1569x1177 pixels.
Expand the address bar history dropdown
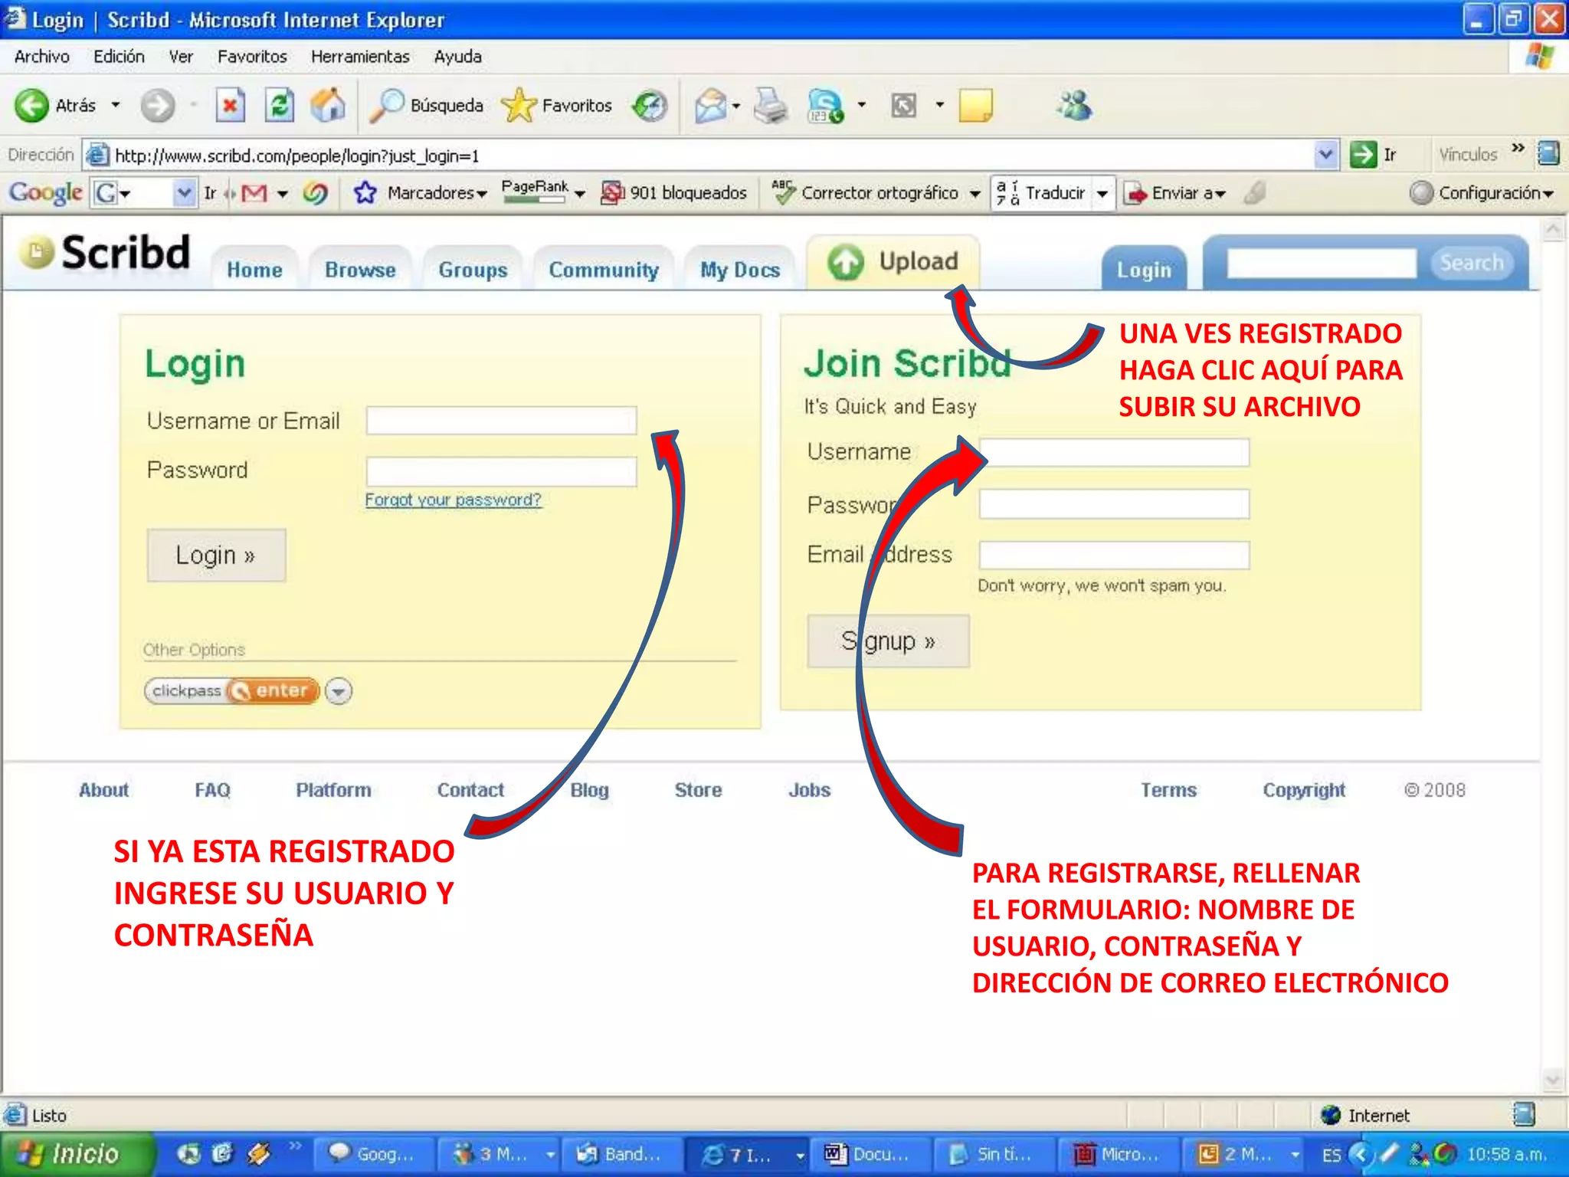click(1325, 155)
